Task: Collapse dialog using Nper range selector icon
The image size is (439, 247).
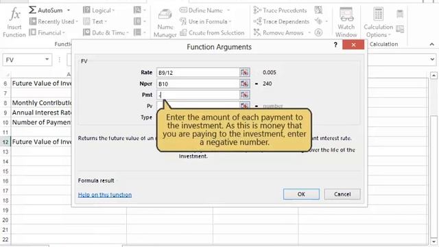Action: pyautogui.click(x=244, y=84)
